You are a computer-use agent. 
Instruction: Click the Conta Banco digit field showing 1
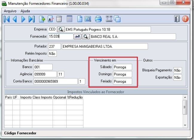coord(82,81)
